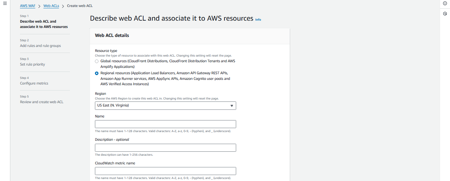
Task: Click the Name input field
Action: 166,124
